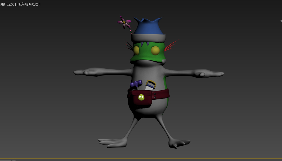Select the saw tucked in the belt
This screenshot has width=282, height=161.
[150, 86]
